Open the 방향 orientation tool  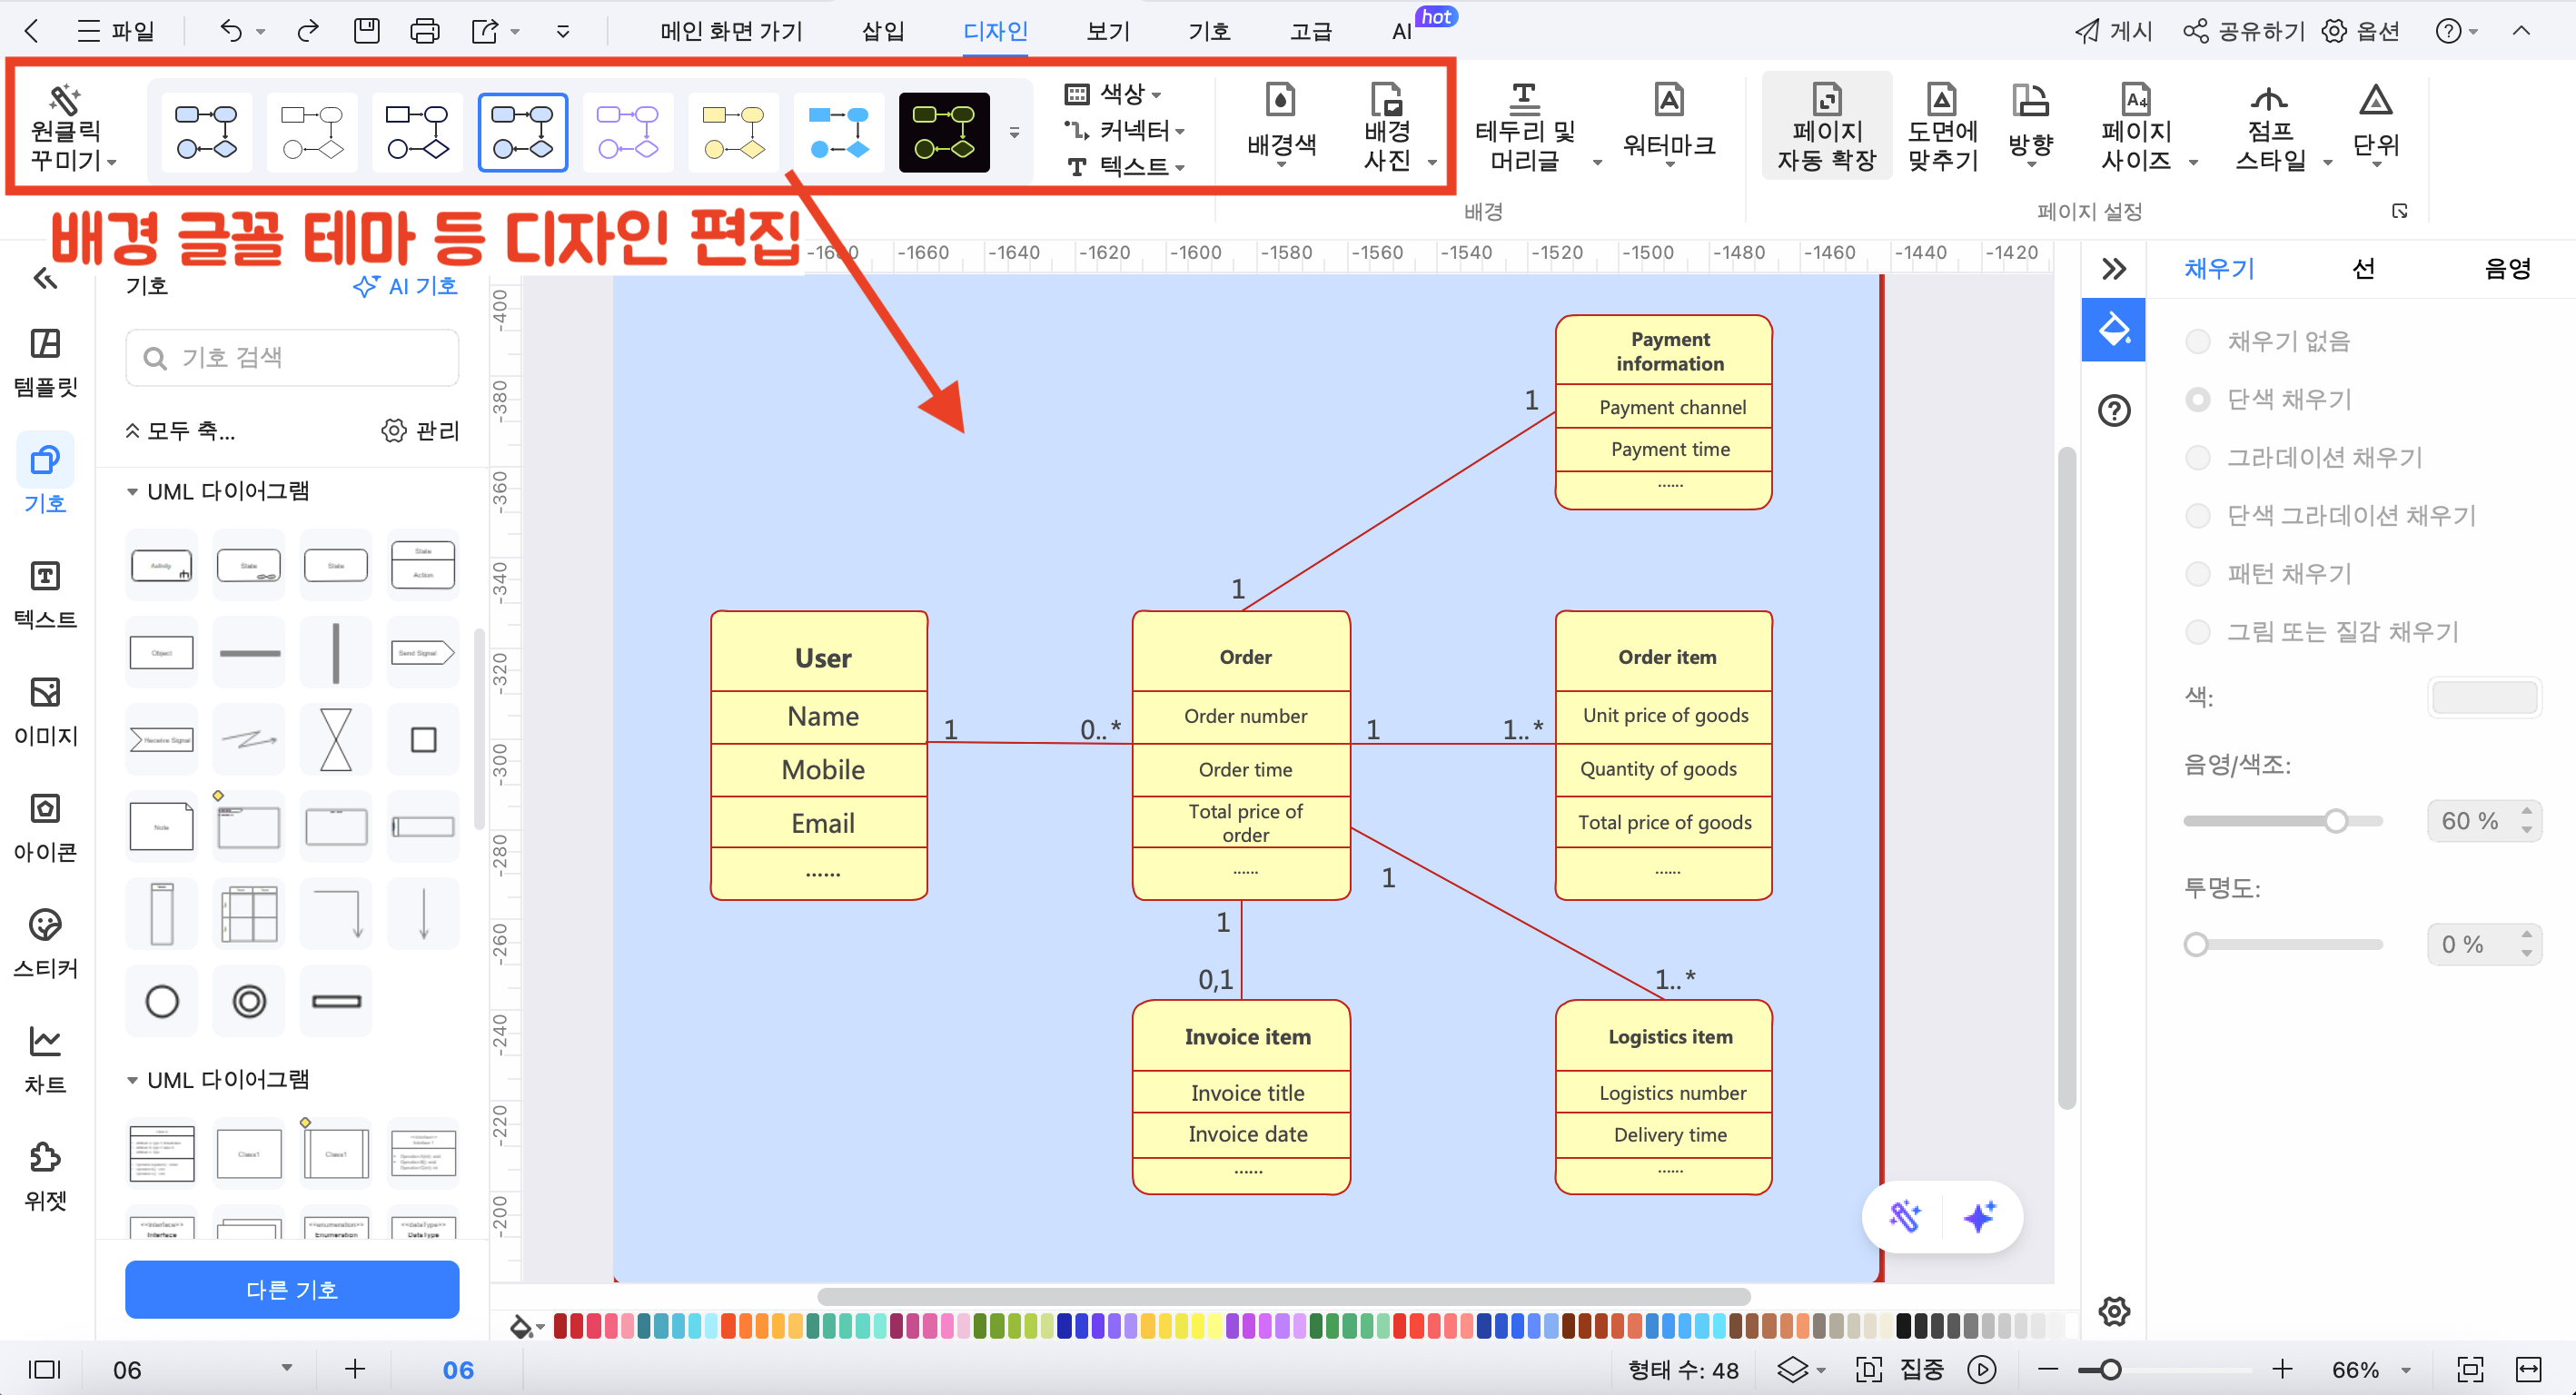(2031, 125)
